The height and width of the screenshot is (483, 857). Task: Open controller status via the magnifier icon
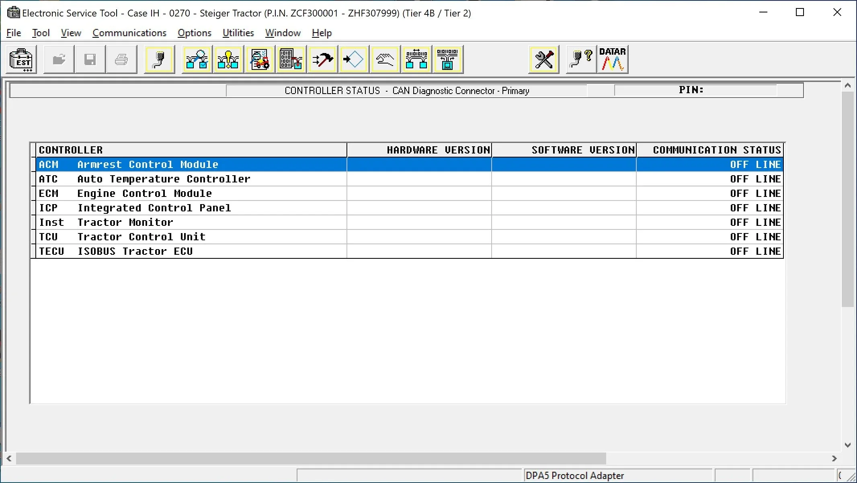pyautogui.click(x=196, y=59)
